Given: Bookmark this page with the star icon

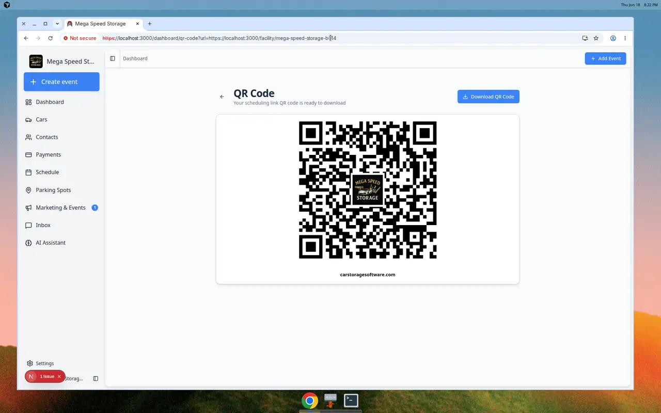Looking at the screenshot, I should point(596,38).
